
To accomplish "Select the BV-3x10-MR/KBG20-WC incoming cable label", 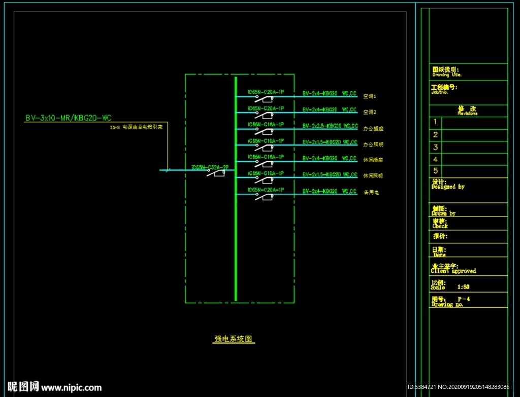I will point(69,118).
